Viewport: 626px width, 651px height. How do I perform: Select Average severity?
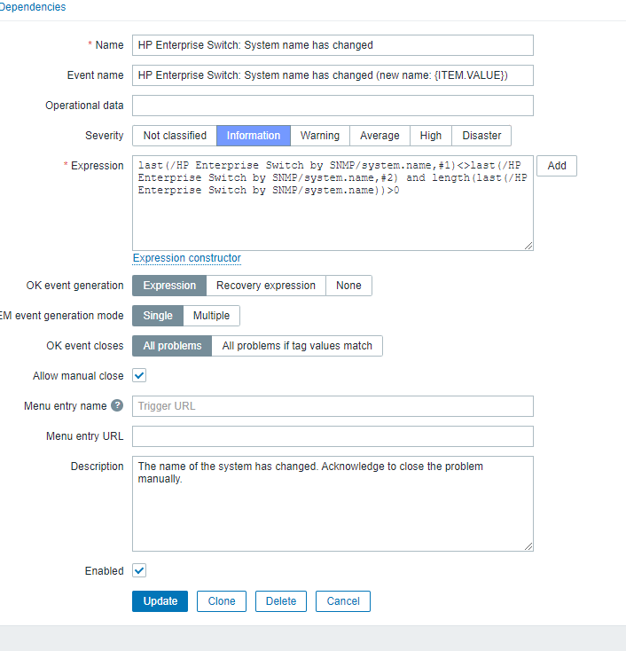point(380,136)
